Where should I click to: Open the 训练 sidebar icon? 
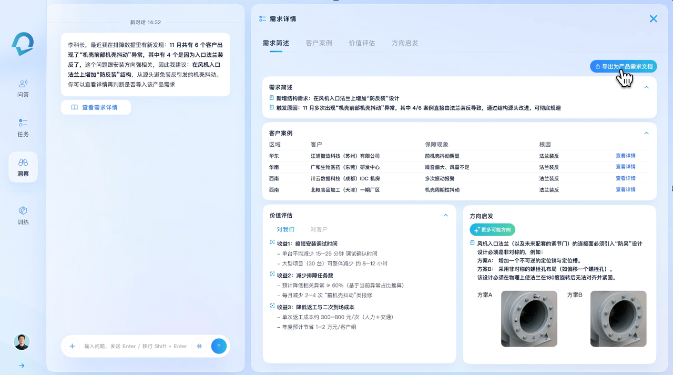click(x=23, y=216)
